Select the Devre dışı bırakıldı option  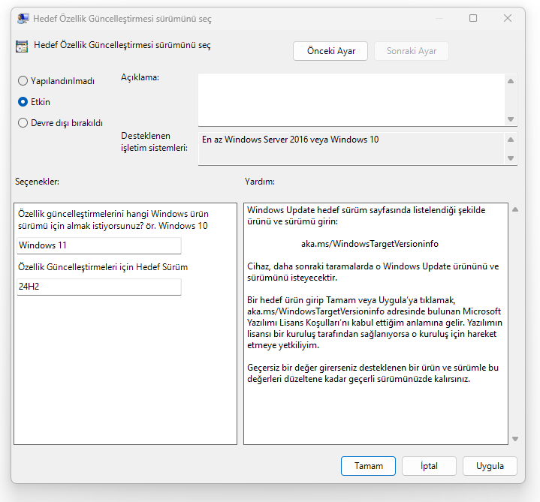point(23,123)
